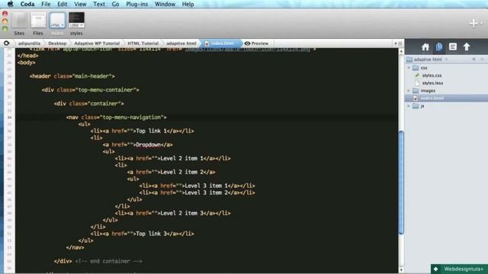Open the Edit menu
Screen dimensions: 488x274
point(63,4)
